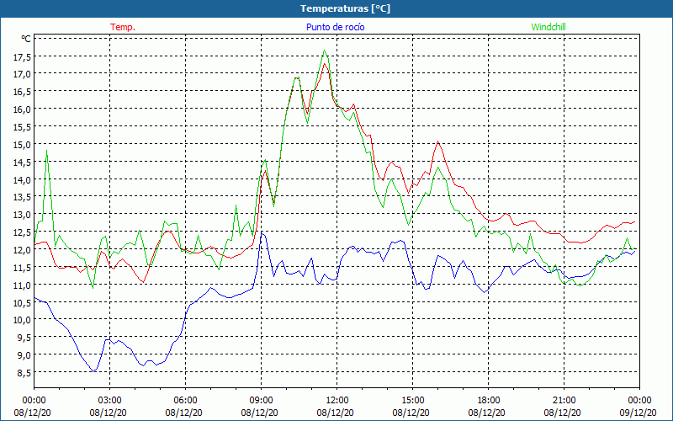Click the 14,0 y-axis value
Viewport: 673px width, 421px height.
pos(23,179)
